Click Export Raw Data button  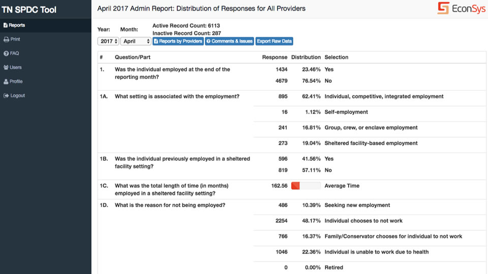274,41
